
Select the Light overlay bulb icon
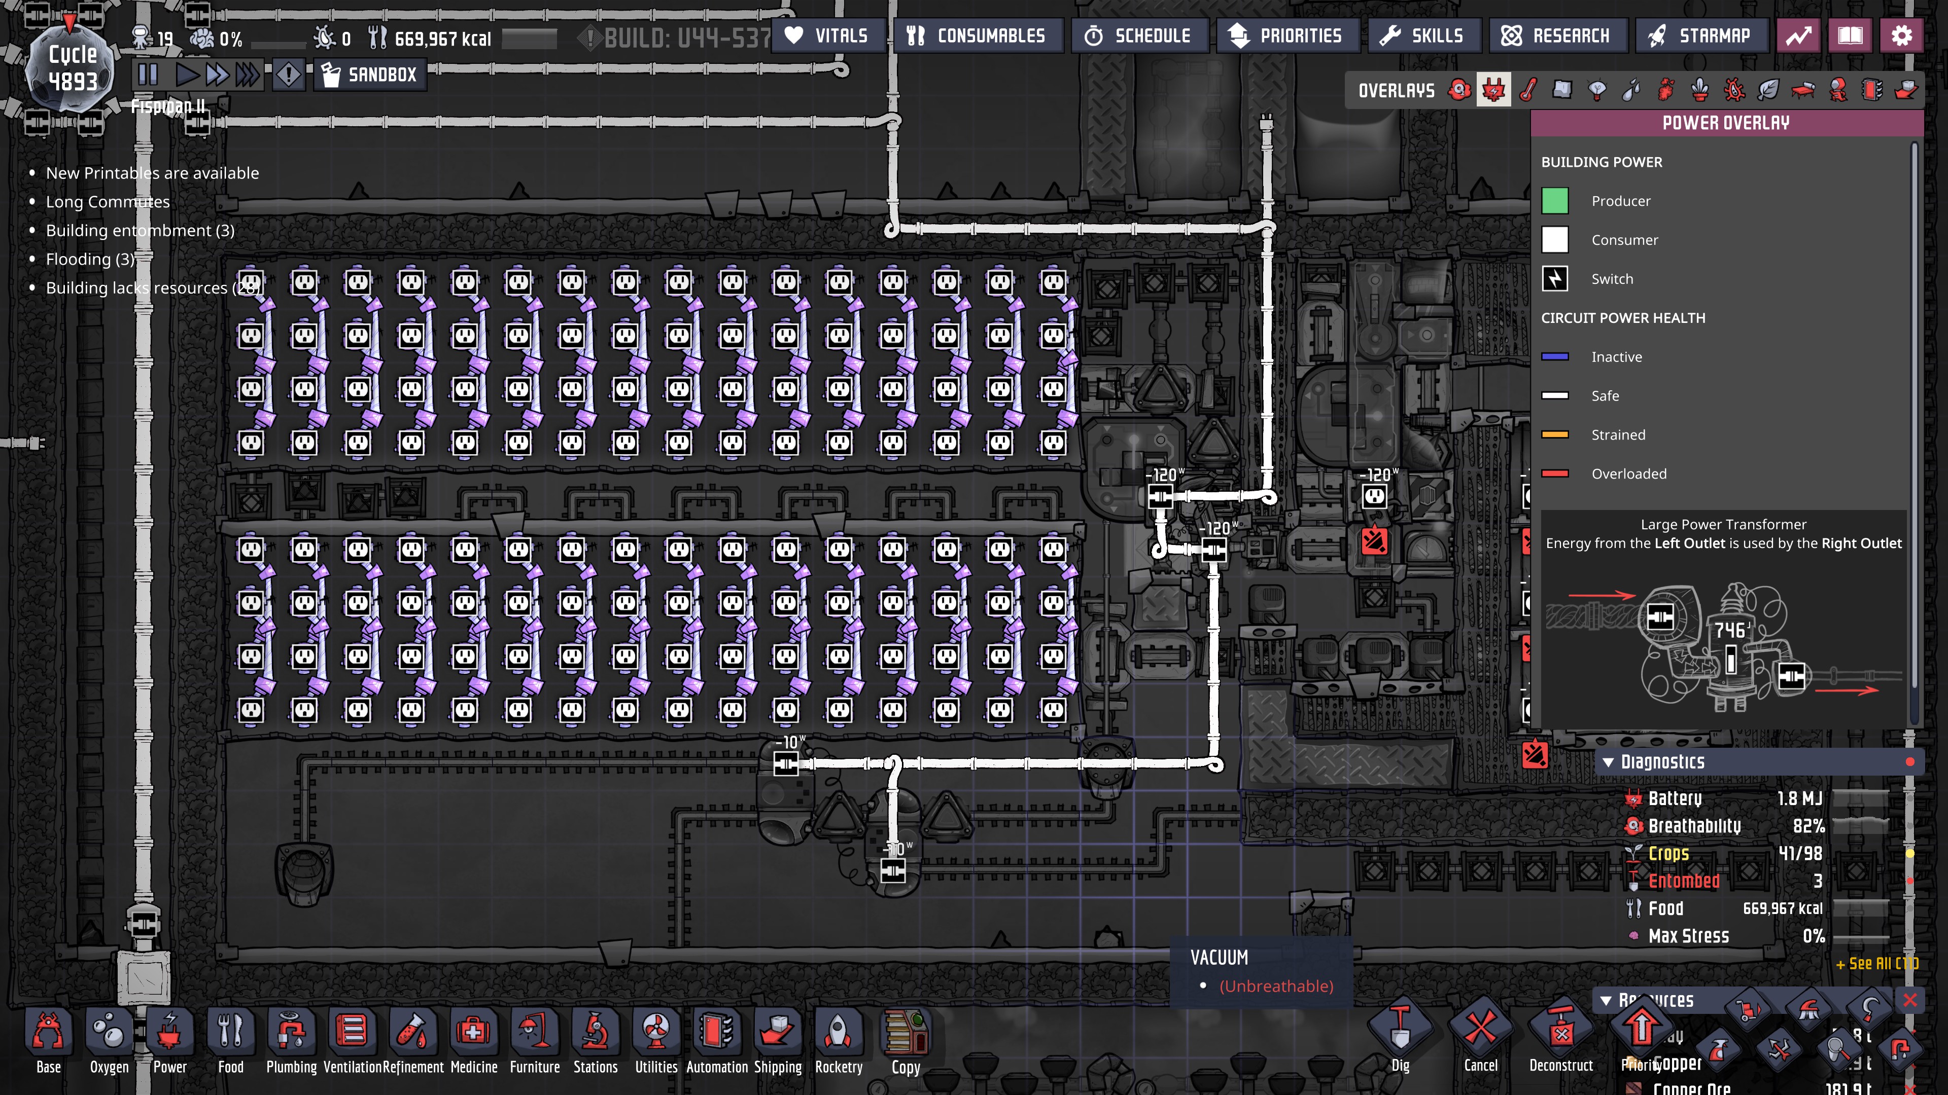(x=1597, y=91)
